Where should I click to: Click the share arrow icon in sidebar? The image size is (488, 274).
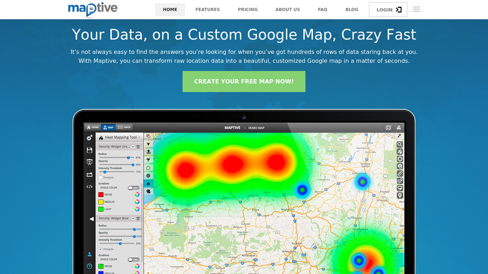[x=90, y=174]
